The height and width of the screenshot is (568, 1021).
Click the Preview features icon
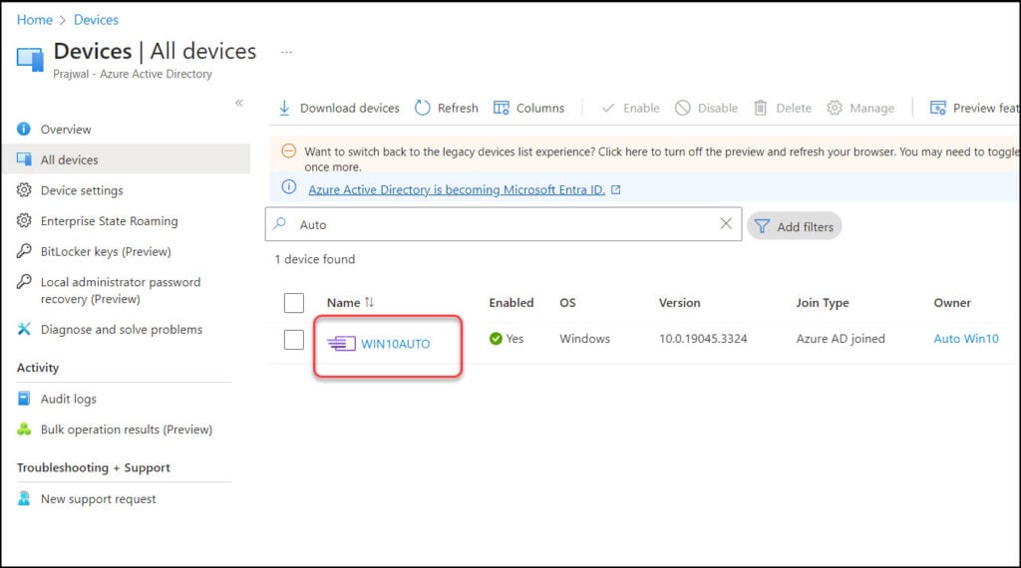click(x=937, y=108)
